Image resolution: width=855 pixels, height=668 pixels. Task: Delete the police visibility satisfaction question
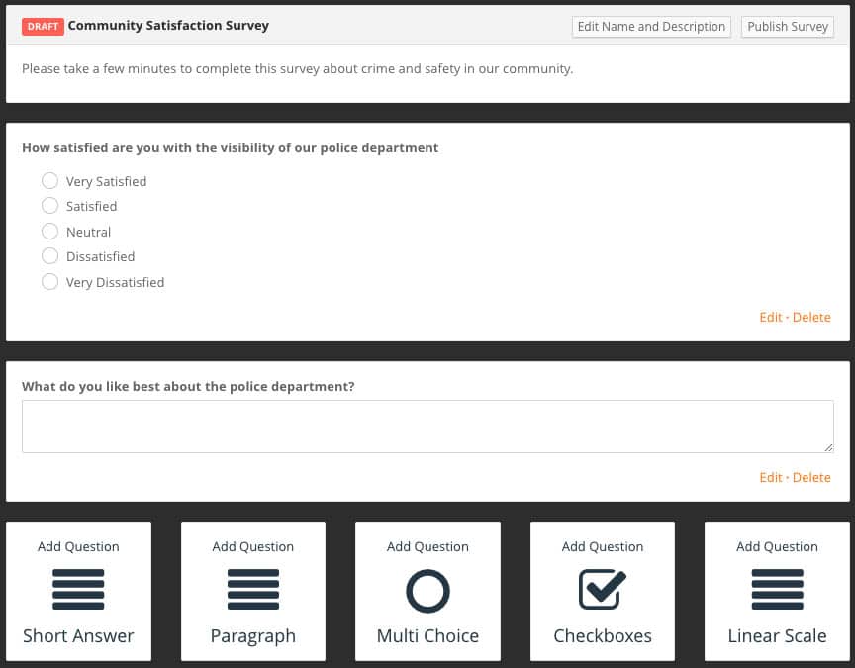[811, 318]
